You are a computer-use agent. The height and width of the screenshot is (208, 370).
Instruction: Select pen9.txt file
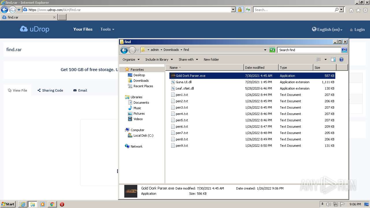[252, 146]
